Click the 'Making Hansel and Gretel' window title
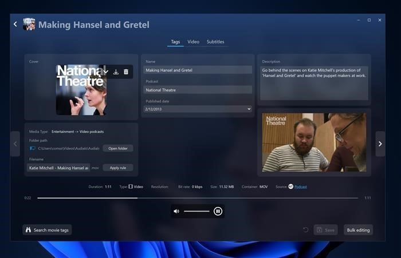The width and height of the screenshot is (401, 258). tap(94, 25)
